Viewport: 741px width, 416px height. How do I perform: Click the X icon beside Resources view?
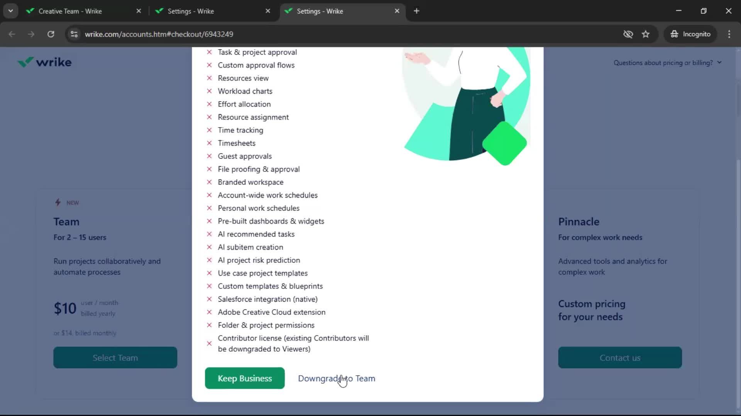tap(209, 78)
